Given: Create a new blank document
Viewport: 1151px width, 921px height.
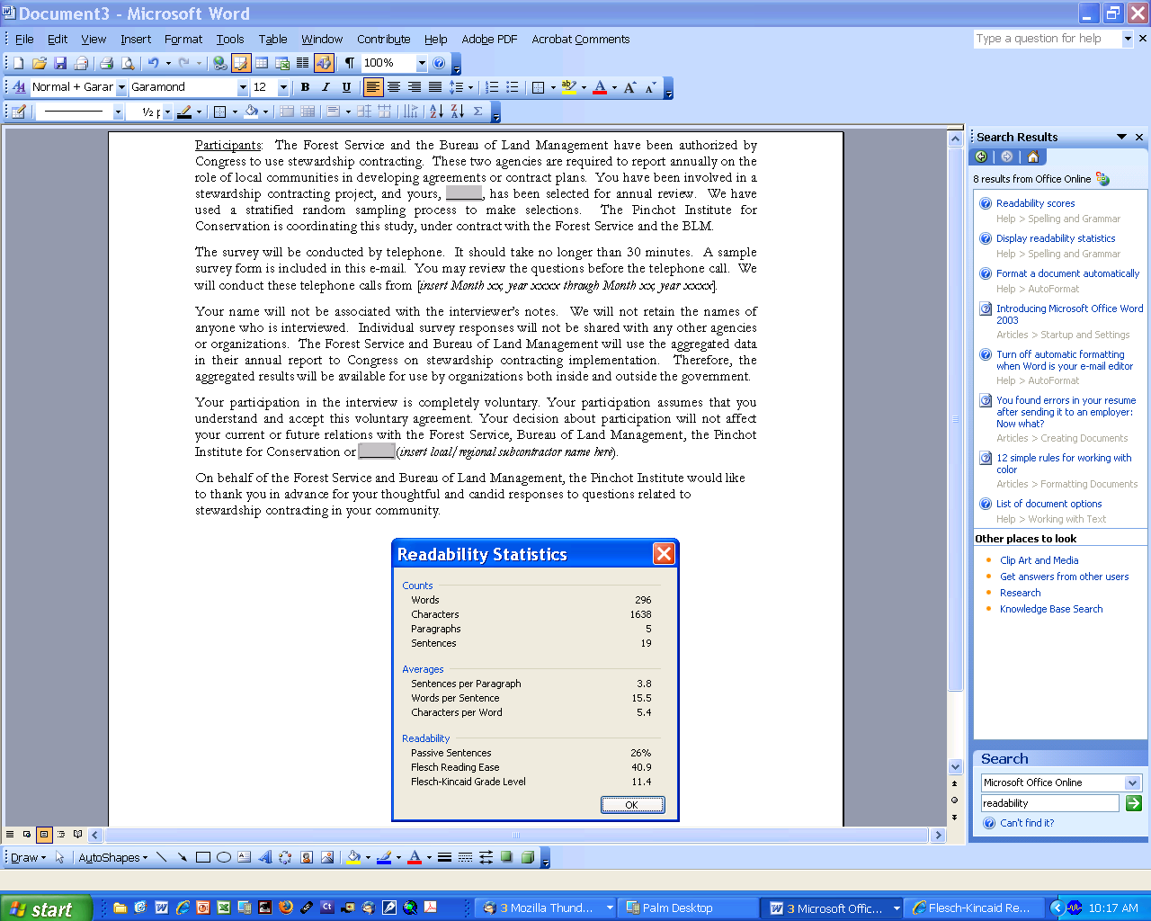Looking at the screenshot, I should pos(18,63).
